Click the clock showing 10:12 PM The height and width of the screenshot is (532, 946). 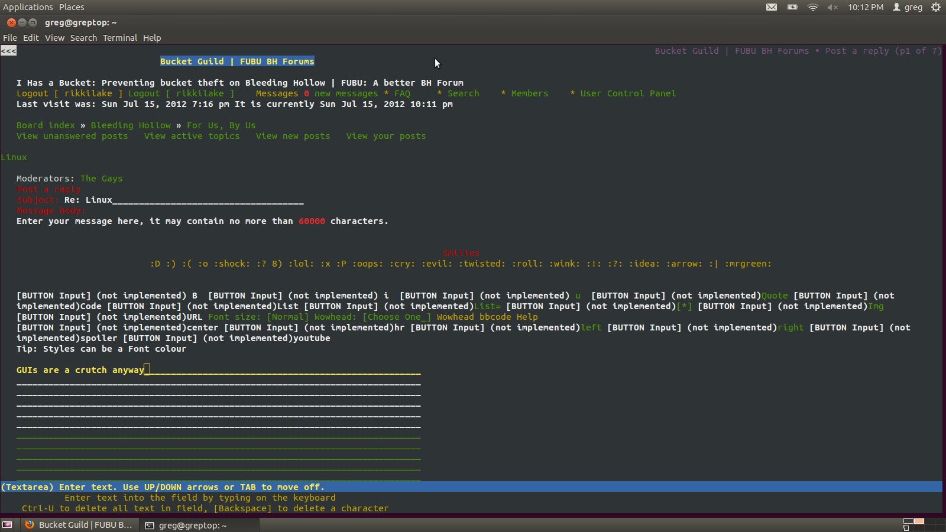(x=866, y=7)
